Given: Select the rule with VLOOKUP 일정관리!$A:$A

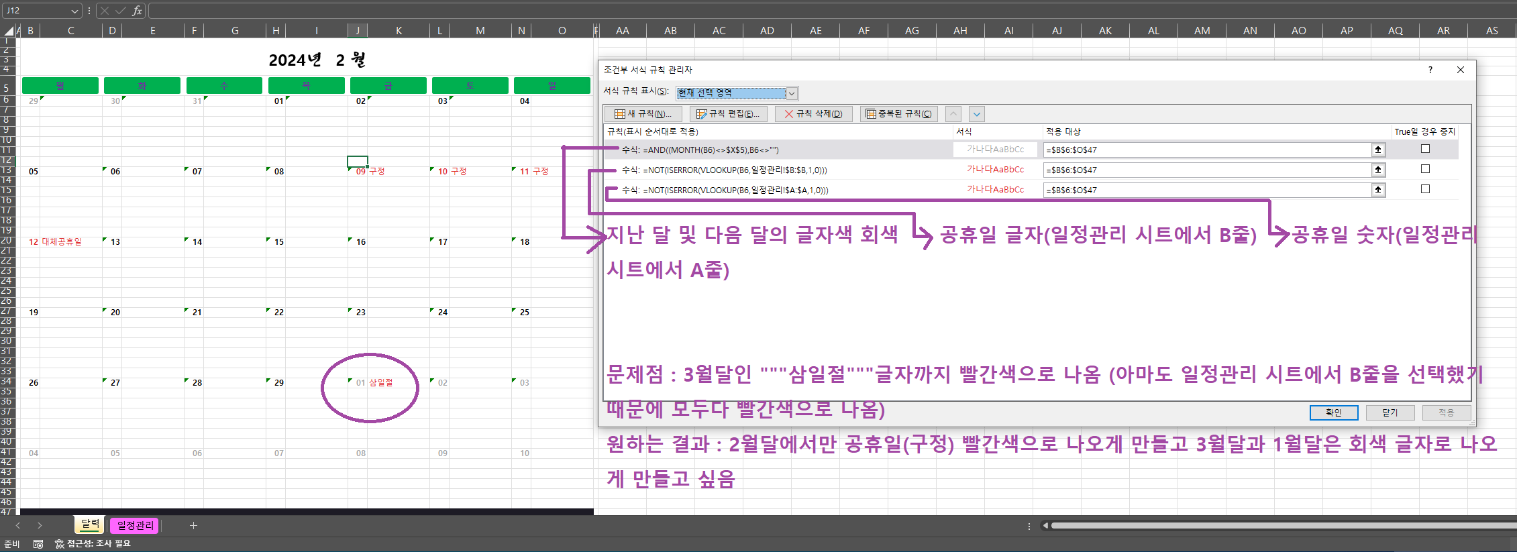Looking at the screenshot, I should tap(725, 190).
